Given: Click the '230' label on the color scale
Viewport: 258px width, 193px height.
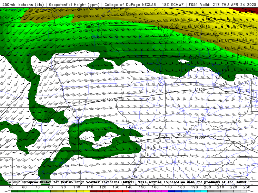Looking at the screenshot, I should (x=247, y=187).
